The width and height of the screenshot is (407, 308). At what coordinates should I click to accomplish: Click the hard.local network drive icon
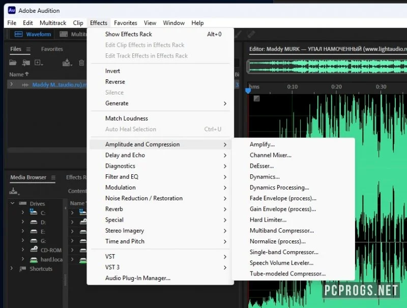[x=34, y=260]
